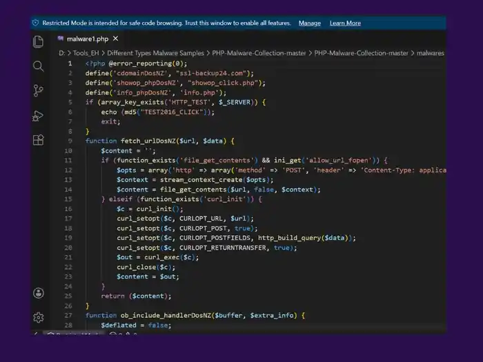Click curl_exec on line 21
This screenshot has height=362, width=483.
pos(161,257)
